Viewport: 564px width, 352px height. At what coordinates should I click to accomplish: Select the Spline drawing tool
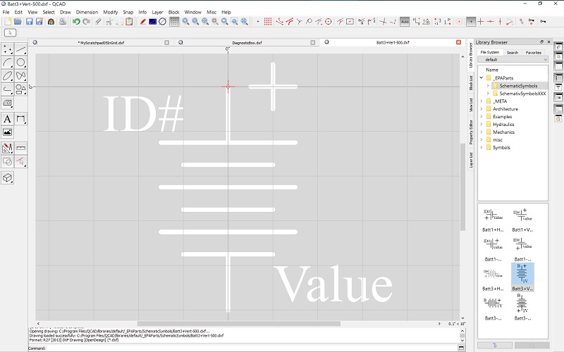[x=21, y=75]
